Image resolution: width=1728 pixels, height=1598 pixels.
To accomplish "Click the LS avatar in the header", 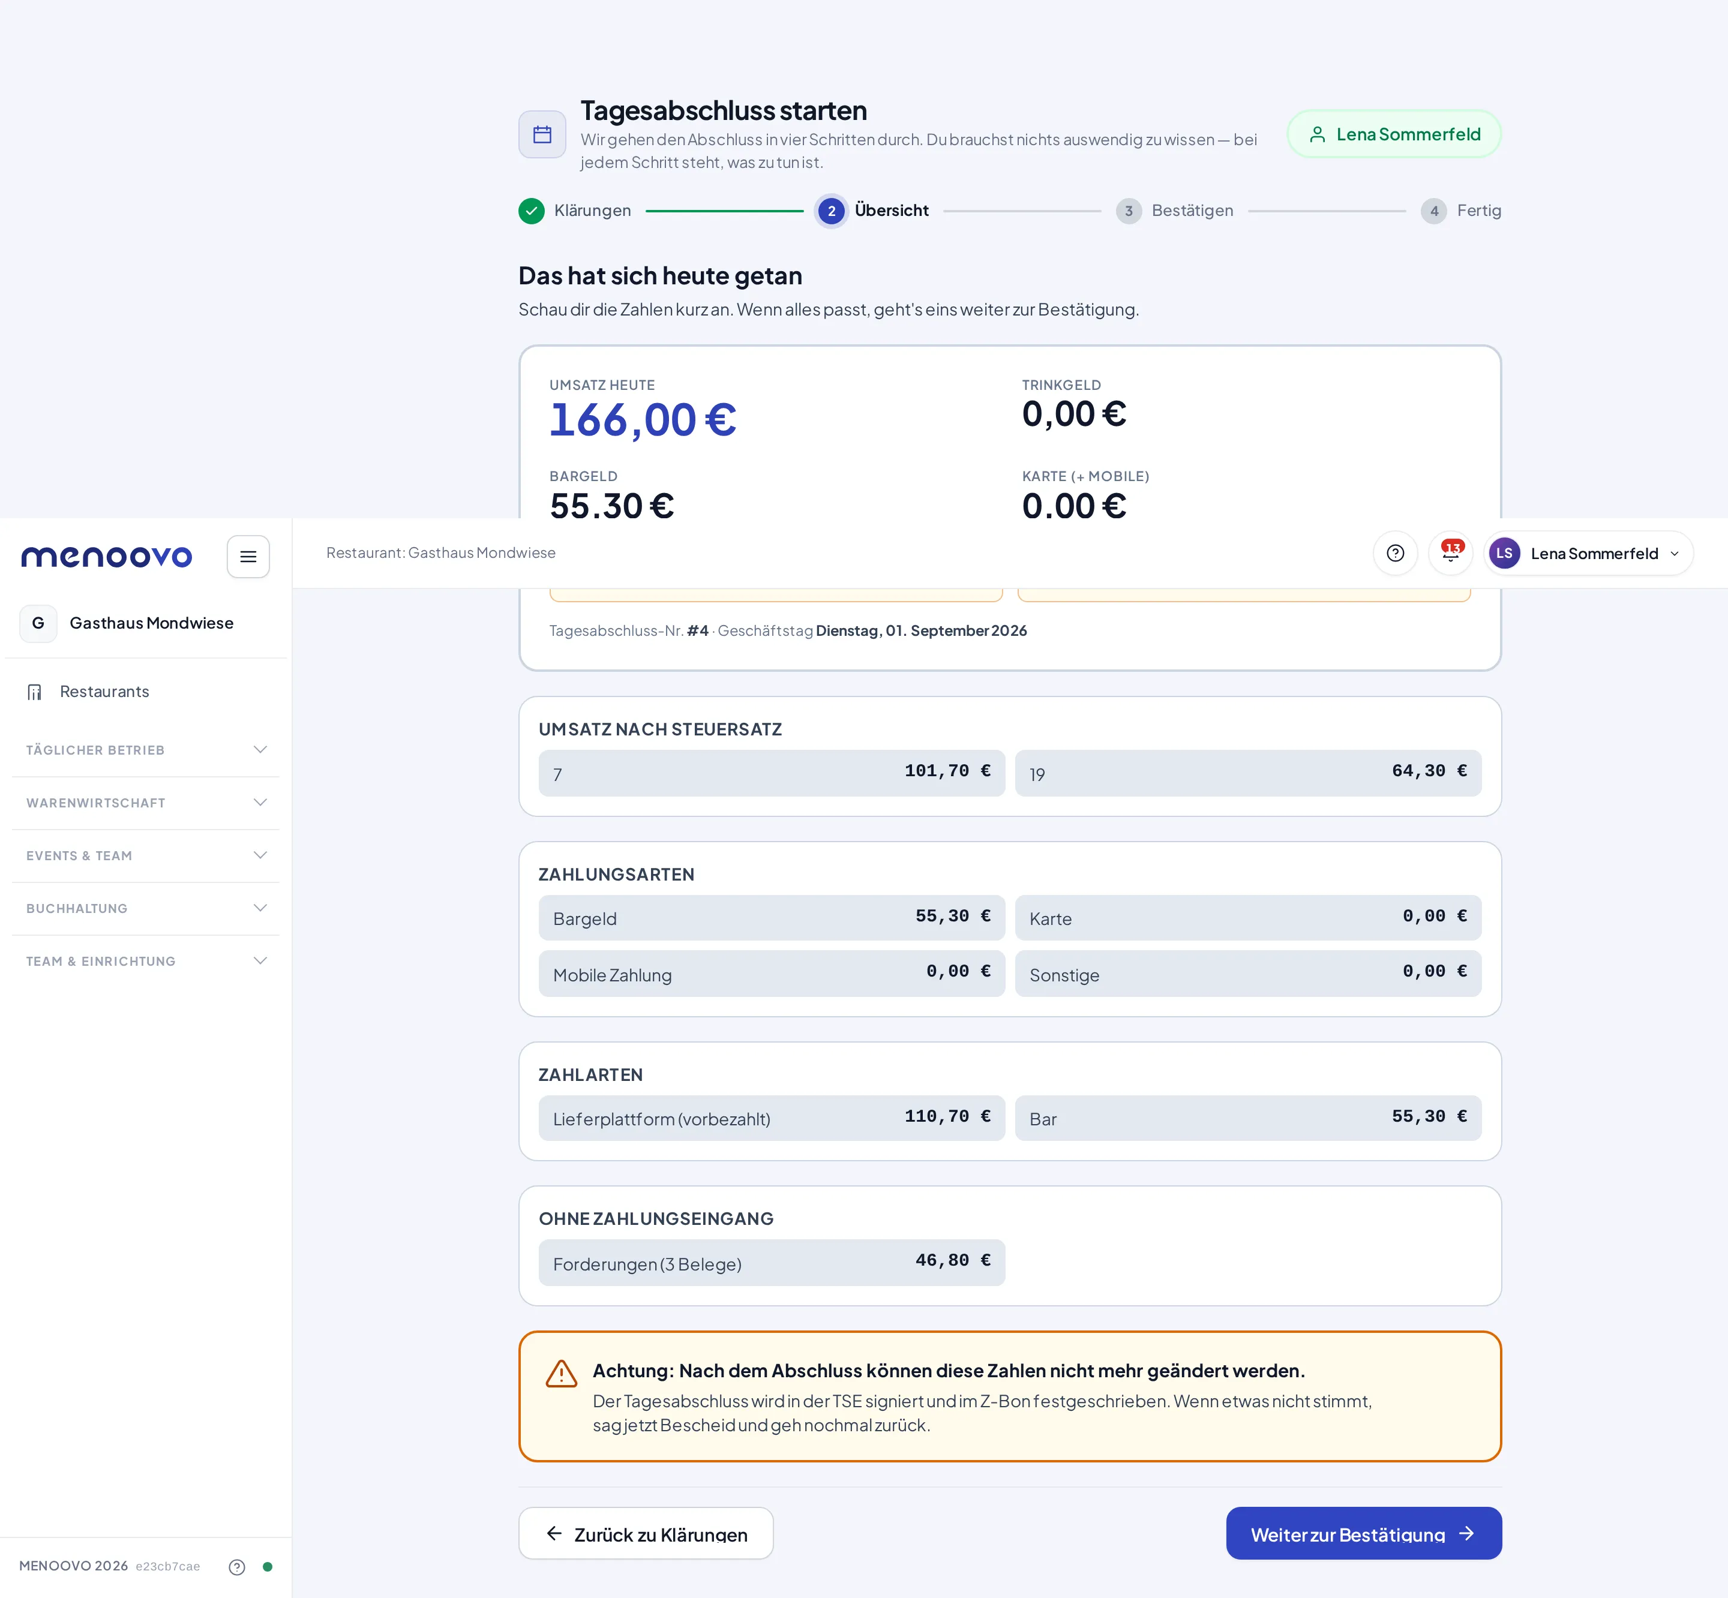I will (1504, 554).
